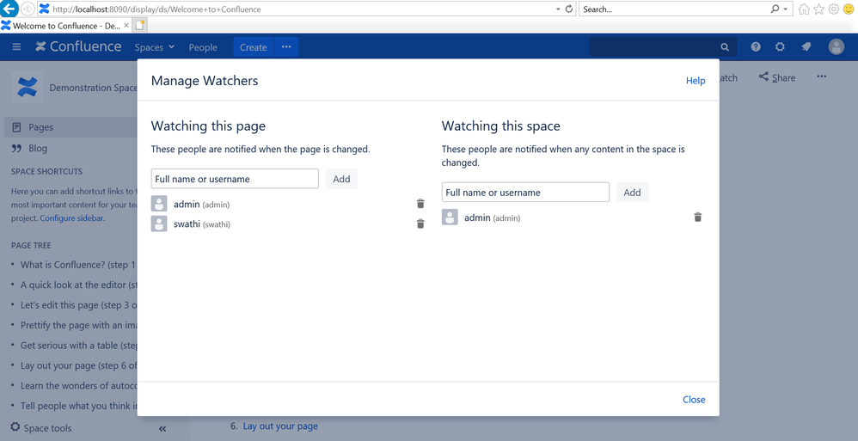Close the Welcome to Confluence browser tab

(126, 25)
